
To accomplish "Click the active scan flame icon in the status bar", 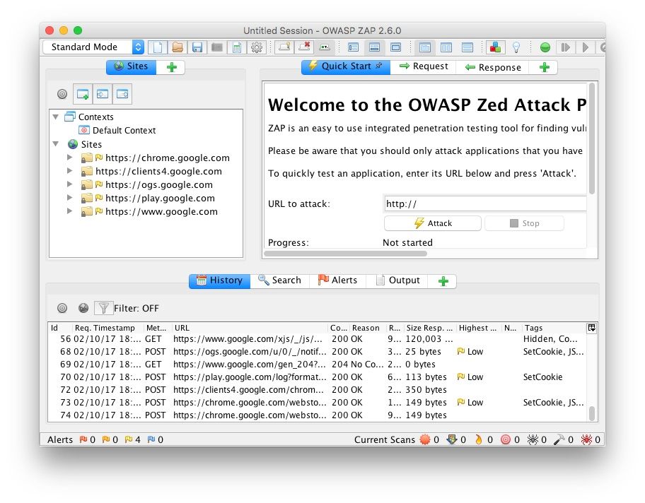I will point(478,439).
